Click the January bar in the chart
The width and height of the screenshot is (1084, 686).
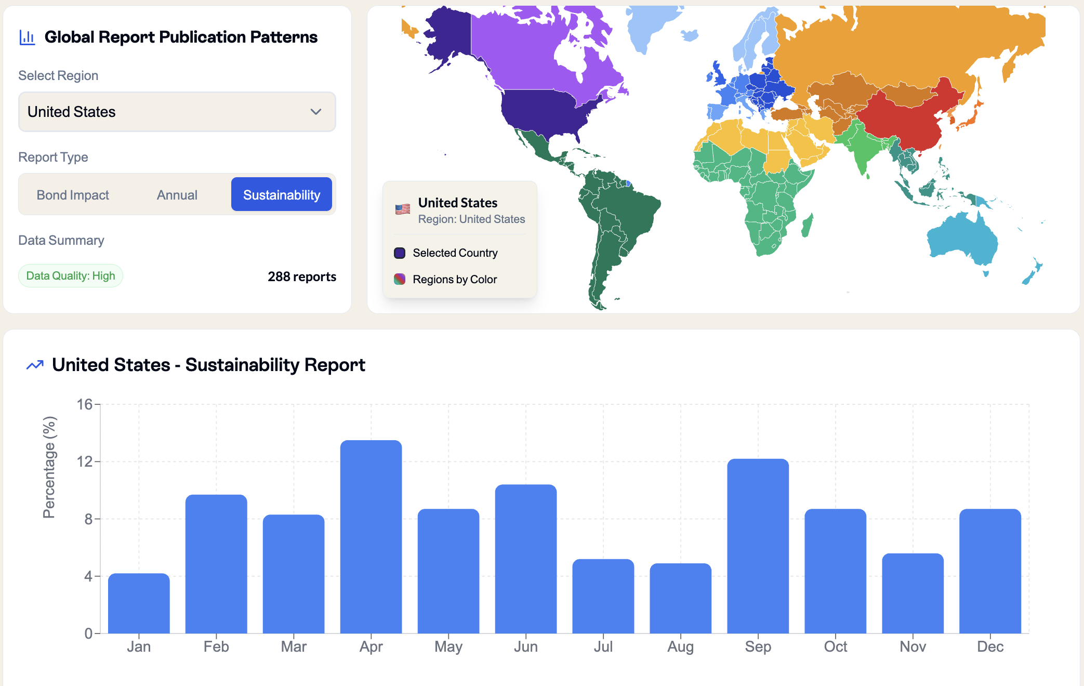[x=139, y=603]
